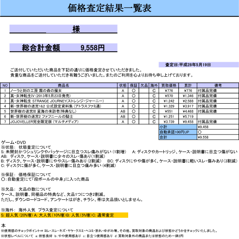Click the 海外 C mark in row 7
239x239 pixels.
tap(154, 122)
